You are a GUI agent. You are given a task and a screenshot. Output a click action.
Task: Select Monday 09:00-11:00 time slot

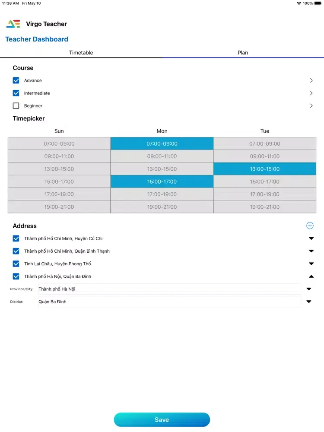(x=162, y=156)
